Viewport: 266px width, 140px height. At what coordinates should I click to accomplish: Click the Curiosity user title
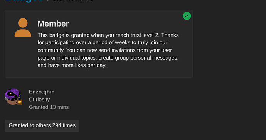pyautogui.click(x=39, y=99)
